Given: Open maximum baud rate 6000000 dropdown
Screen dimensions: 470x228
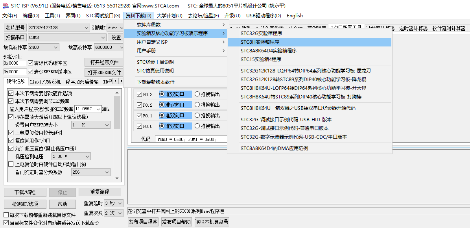Looking at the screenshot, I should (x=109, y=47).
